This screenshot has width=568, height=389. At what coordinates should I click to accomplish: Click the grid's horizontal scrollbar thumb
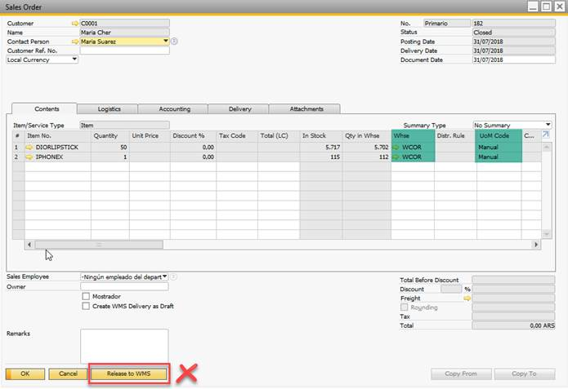click(x=98, y=244)
